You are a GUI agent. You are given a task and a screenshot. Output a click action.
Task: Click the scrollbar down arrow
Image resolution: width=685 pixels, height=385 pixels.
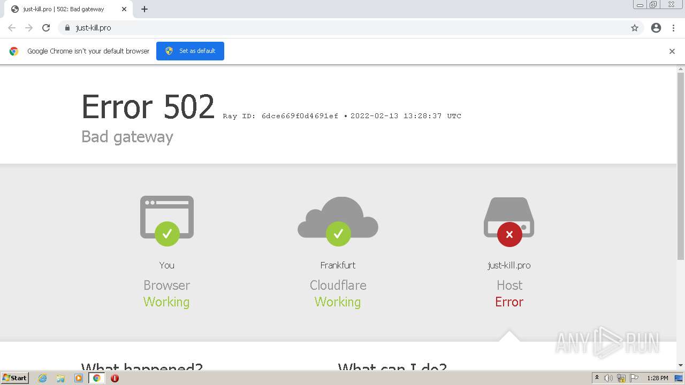pyautogui.click(x=681, y=365)
